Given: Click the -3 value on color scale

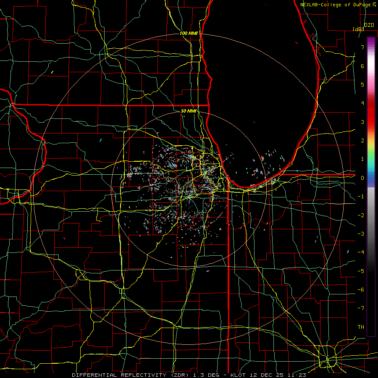Looking at the screenshot, I should (x=361, y=234).
